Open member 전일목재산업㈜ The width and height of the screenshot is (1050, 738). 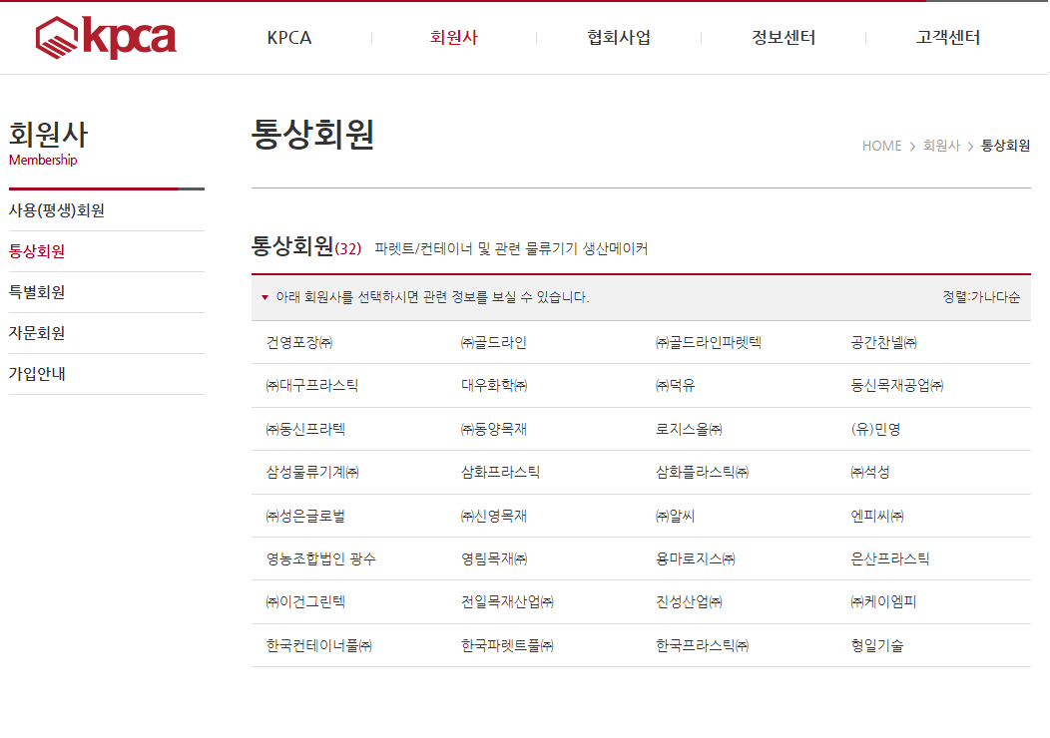[507, 602]
